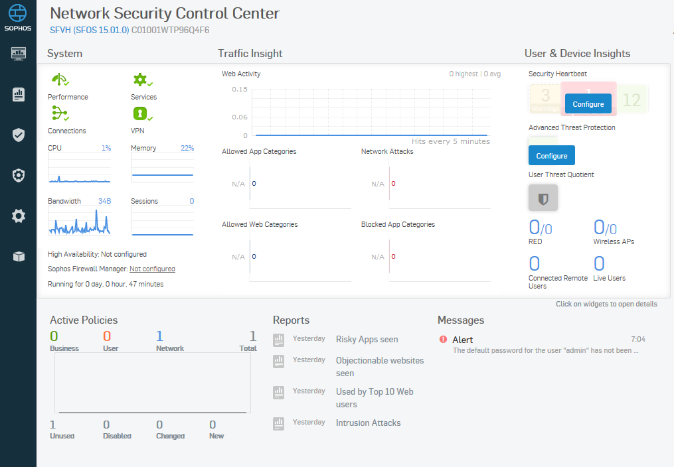Open the Allowed App Categories widget
The width and height of the screenshot is (674, 467).
coord(287,178)
